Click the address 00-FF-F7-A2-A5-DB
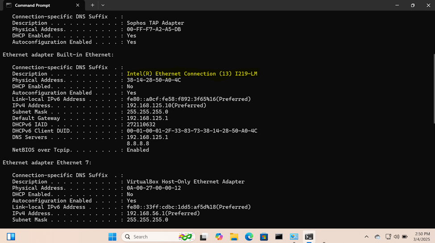Image resolution: width=435 pixels, height=243 pixels. point(153,29)
